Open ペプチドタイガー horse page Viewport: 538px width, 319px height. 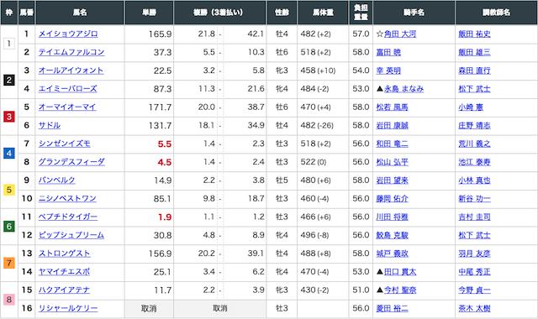coord(68,217)
